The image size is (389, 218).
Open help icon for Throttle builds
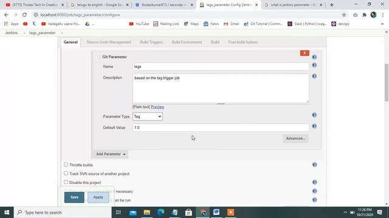[x=315, y=165]
